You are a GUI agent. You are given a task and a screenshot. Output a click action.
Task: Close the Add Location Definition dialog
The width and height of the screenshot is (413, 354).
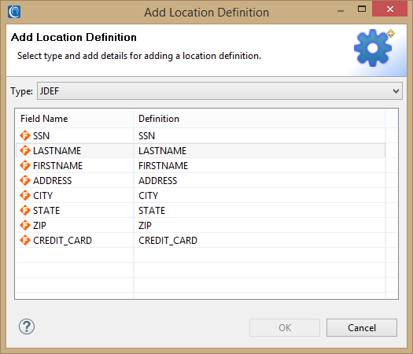390,9
